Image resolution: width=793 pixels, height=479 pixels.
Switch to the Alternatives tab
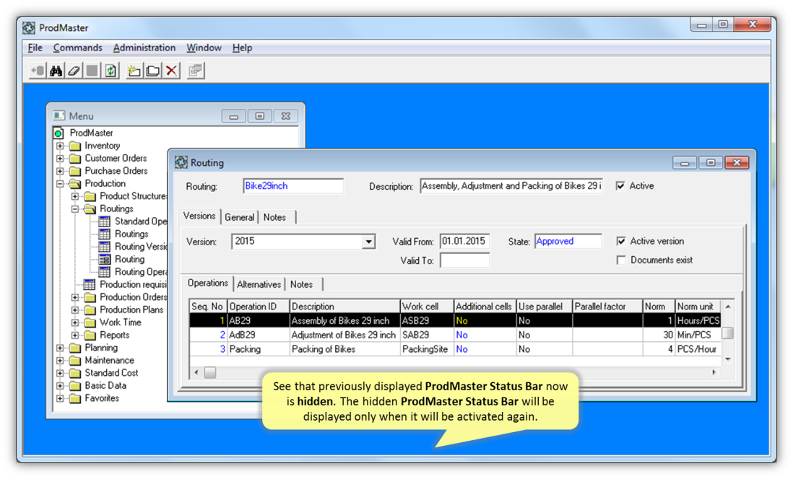259,284
